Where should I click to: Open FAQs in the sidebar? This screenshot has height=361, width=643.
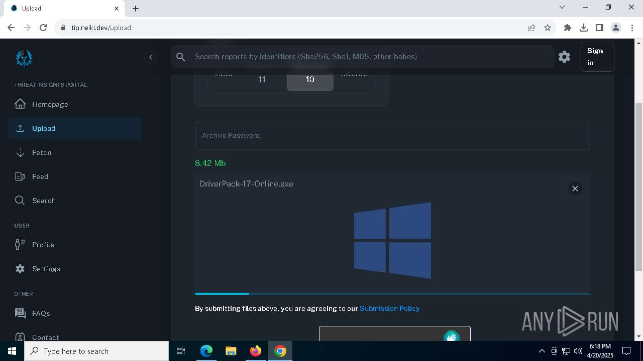pyautogui.click(x=75, y=313)
